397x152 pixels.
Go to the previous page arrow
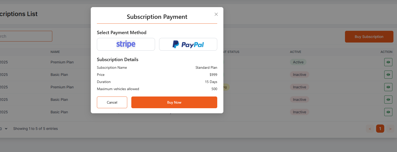(370, 129)
